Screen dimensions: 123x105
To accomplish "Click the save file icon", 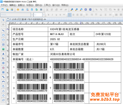I will pyautogui.click(x=12, y=10).
